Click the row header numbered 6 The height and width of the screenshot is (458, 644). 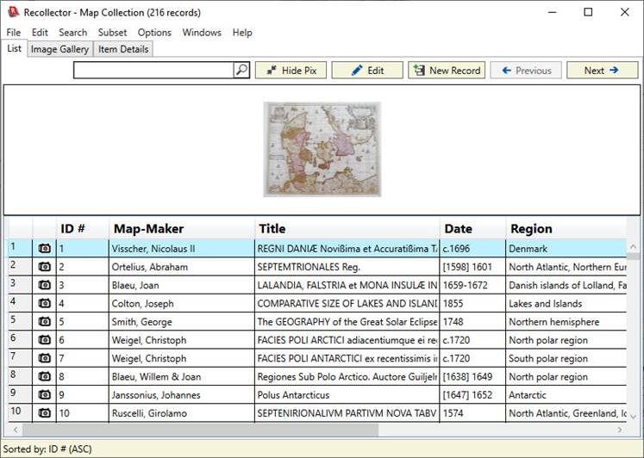(20, 339)
